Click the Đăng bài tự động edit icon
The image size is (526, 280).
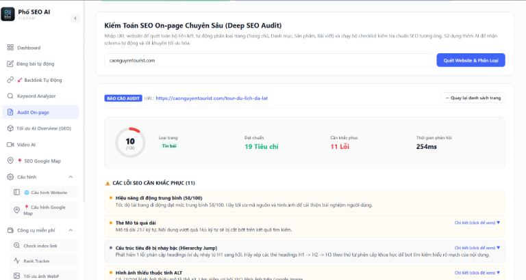[x=10, y=64]
